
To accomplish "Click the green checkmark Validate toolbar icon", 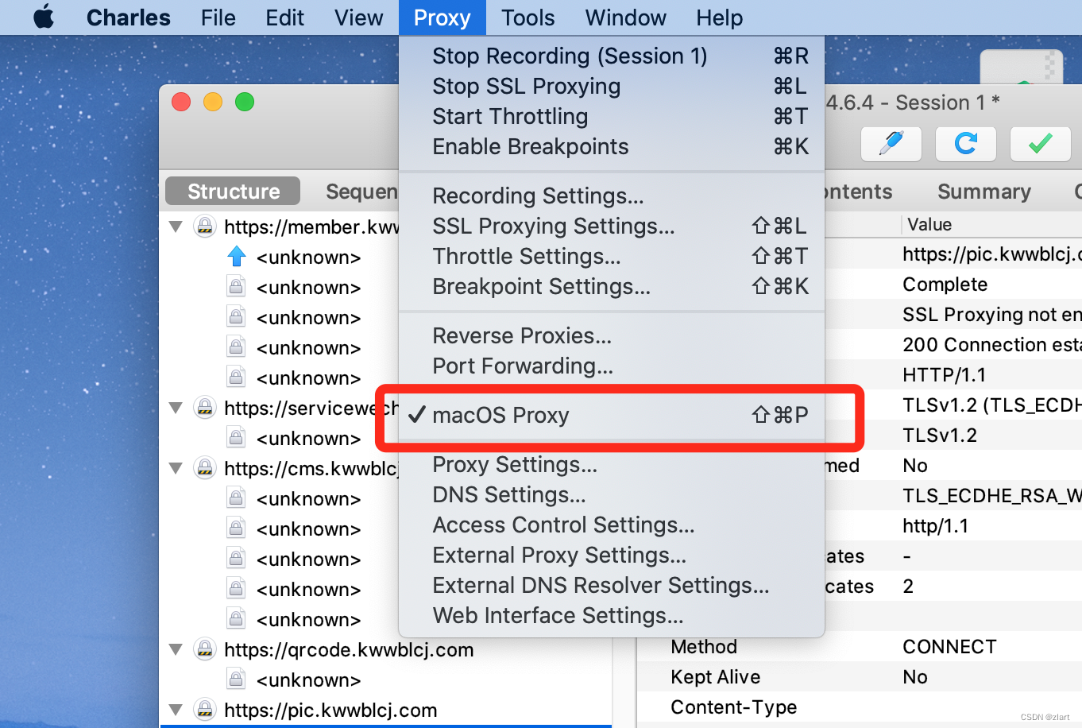I will tap(1041, 144).
